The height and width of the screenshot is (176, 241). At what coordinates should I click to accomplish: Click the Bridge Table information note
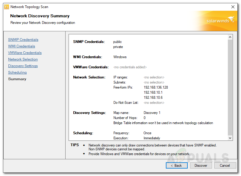pos(163,123)
